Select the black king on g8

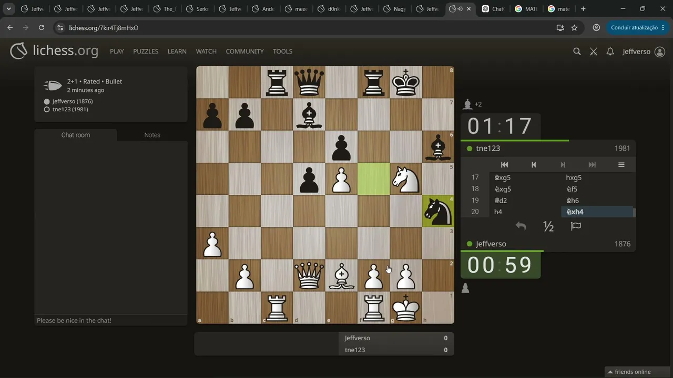coord(406,82)
